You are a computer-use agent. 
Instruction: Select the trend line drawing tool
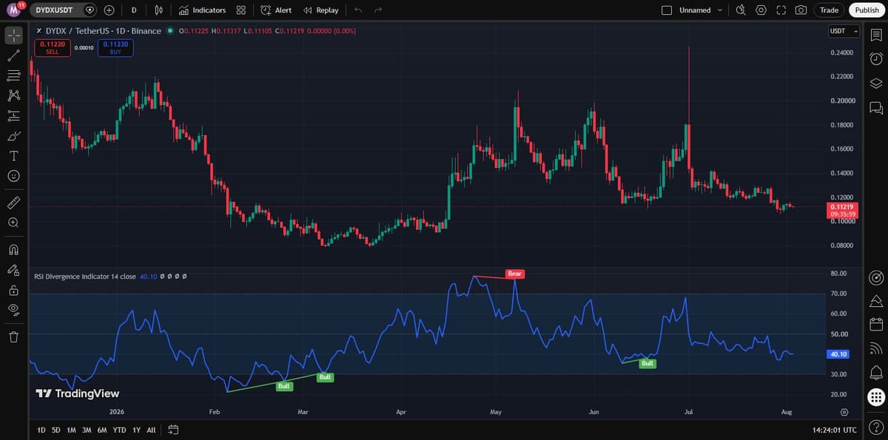13,55
